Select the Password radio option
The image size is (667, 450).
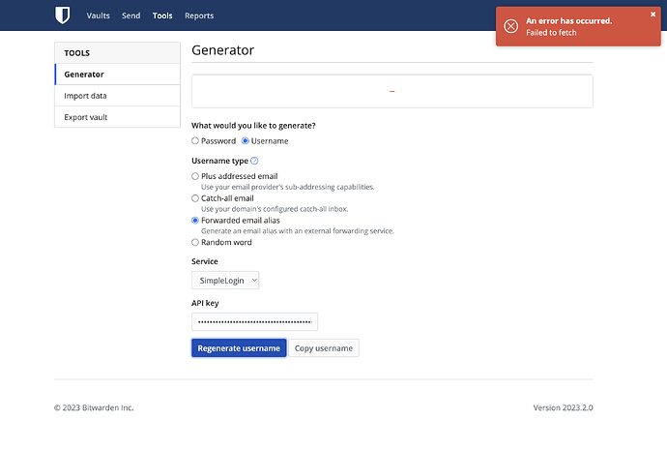coord(195,141)
